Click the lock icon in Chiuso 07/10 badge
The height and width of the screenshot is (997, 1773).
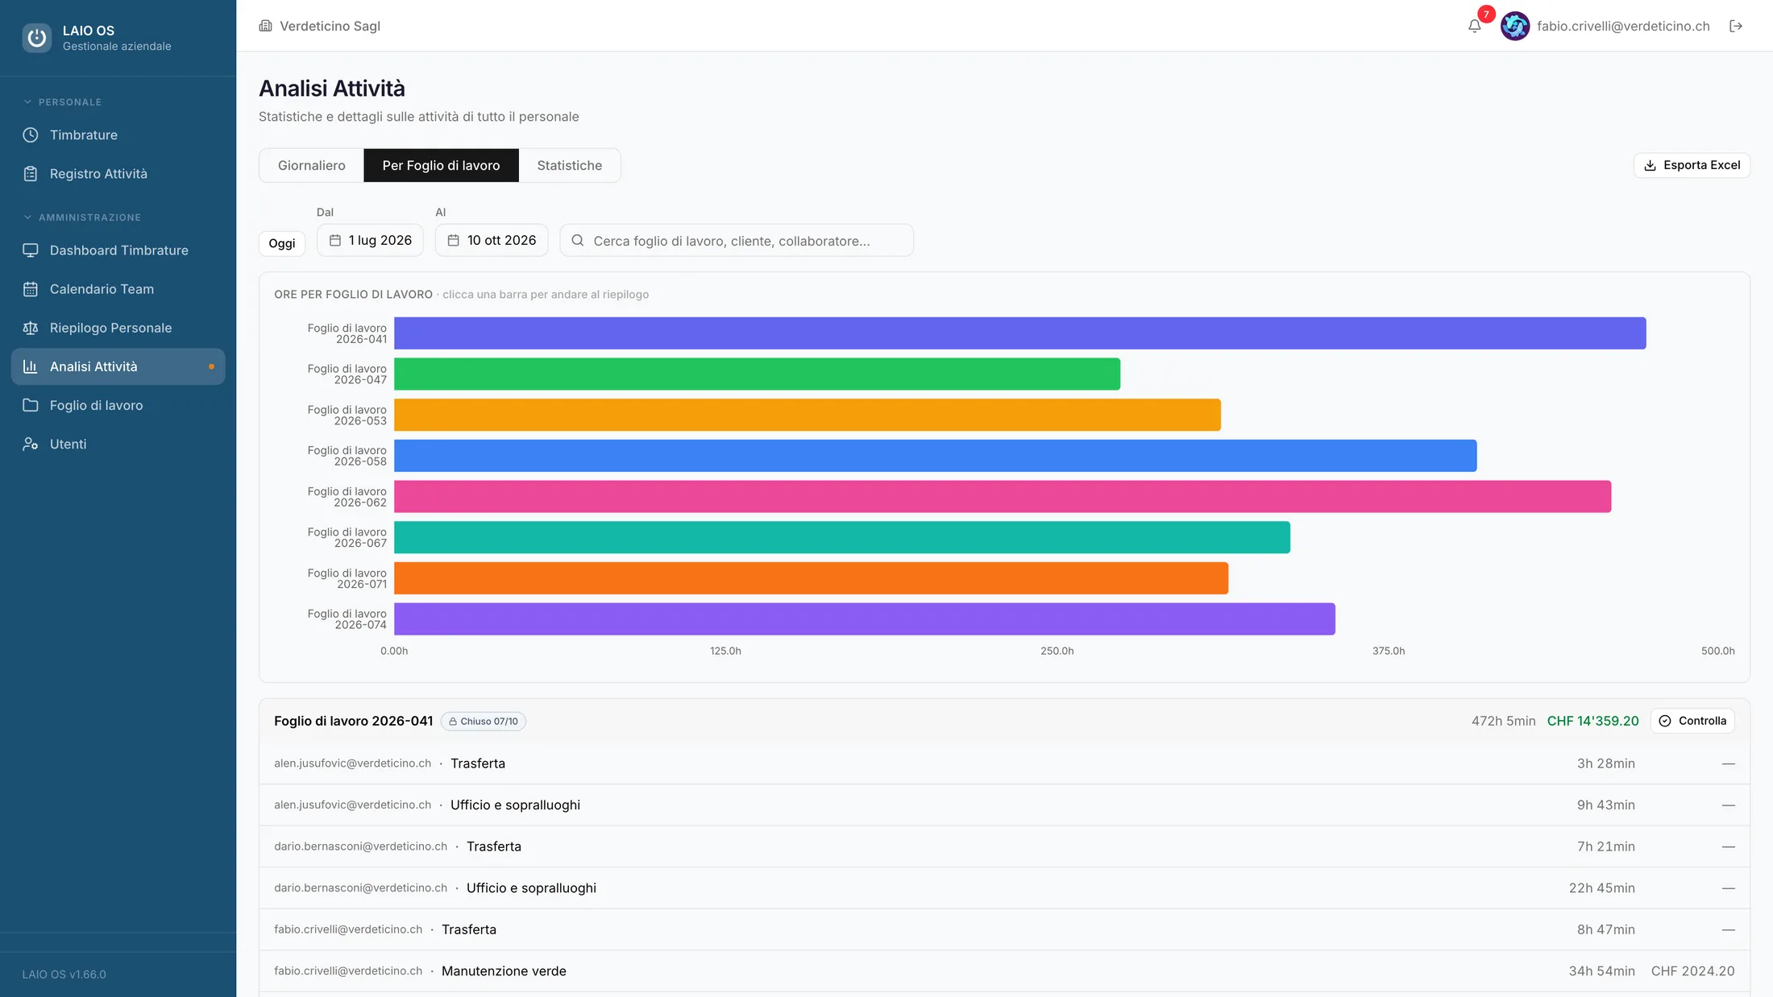coord(453,722)
